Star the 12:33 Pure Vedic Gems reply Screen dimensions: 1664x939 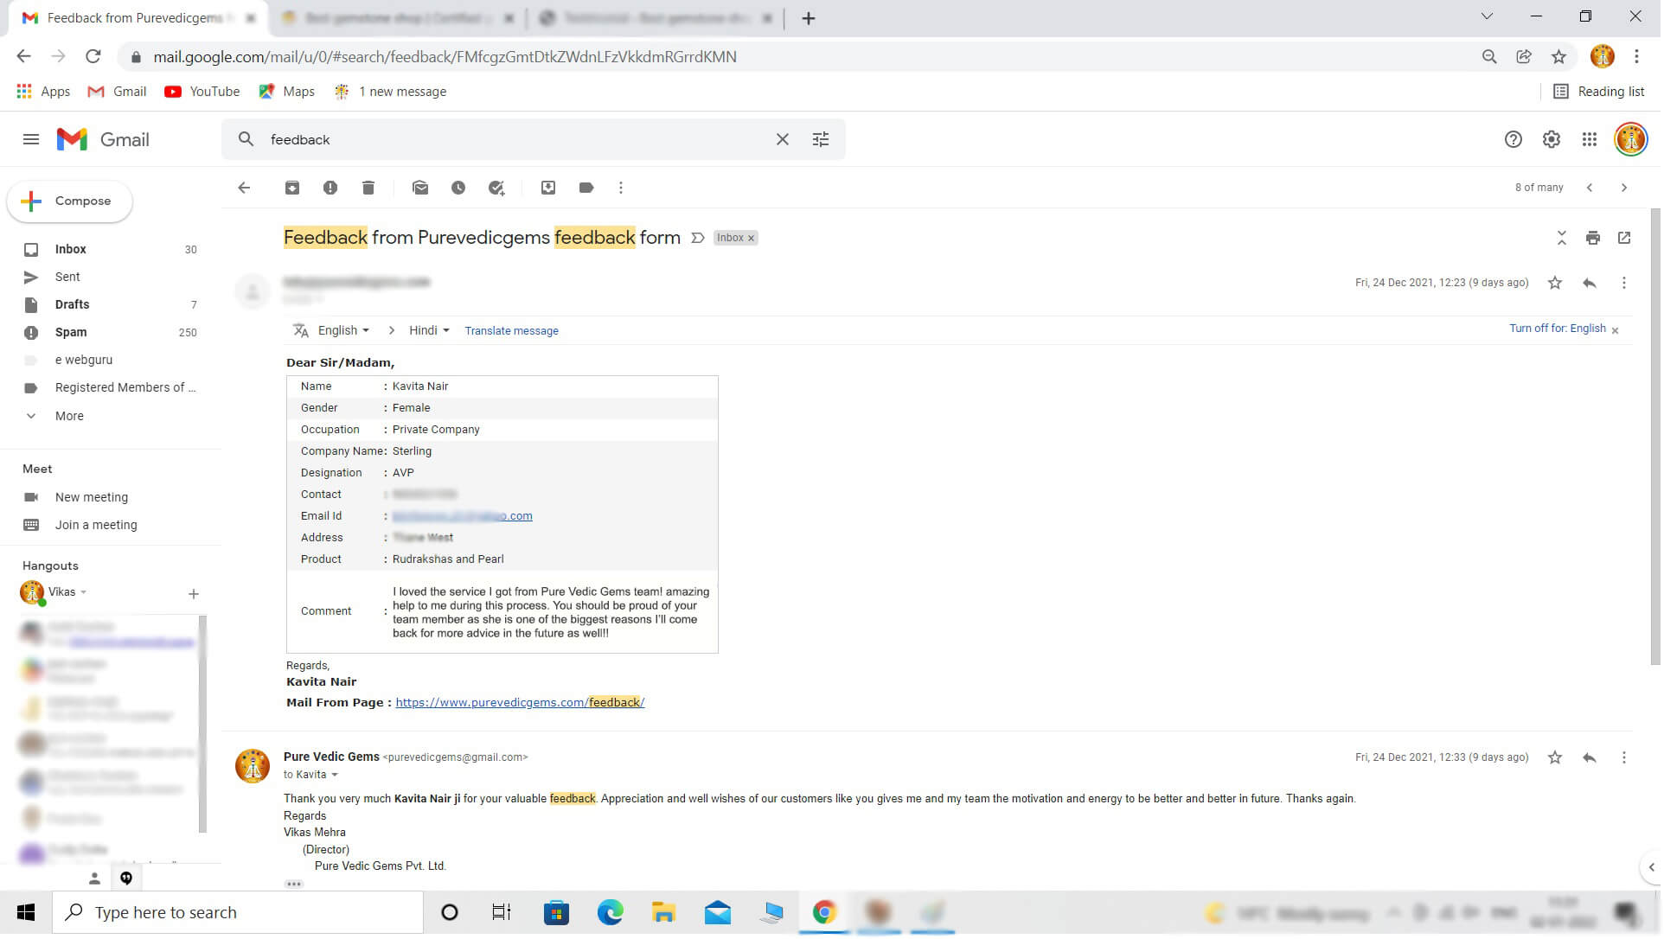(1555, 758)
